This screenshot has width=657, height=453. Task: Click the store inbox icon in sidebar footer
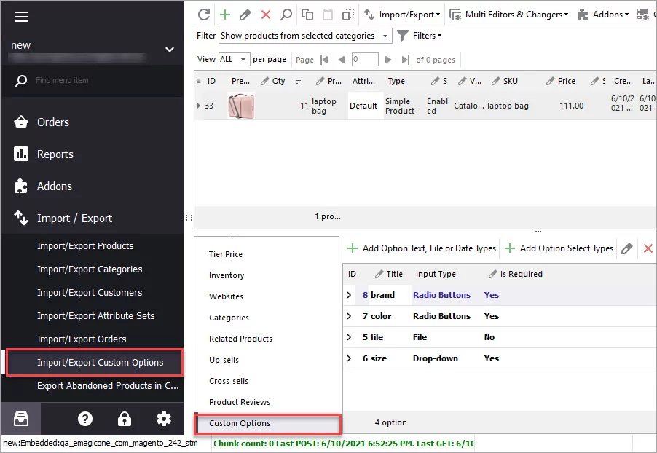click(x=21, y=419)
